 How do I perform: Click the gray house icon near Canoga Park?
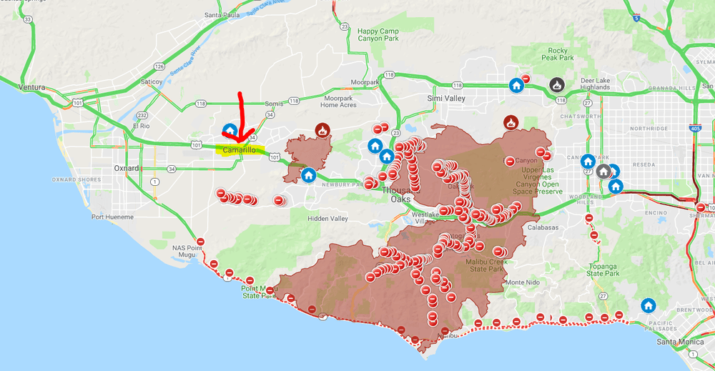point(603,172)
